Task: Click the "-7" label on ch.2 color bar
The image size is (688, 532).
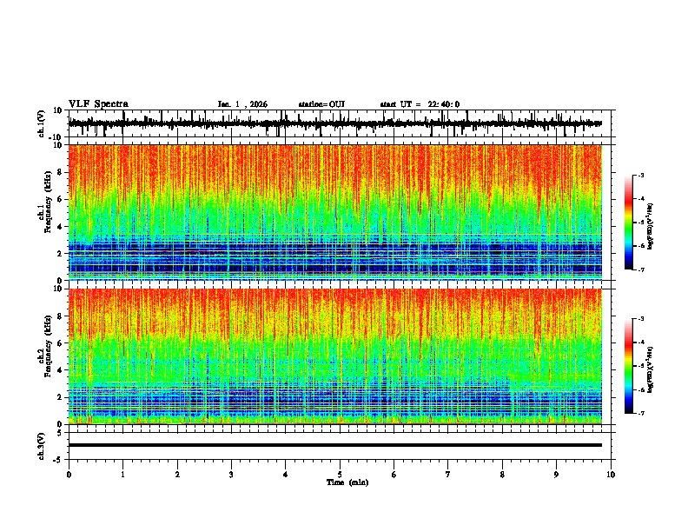Action: (640, 413)
